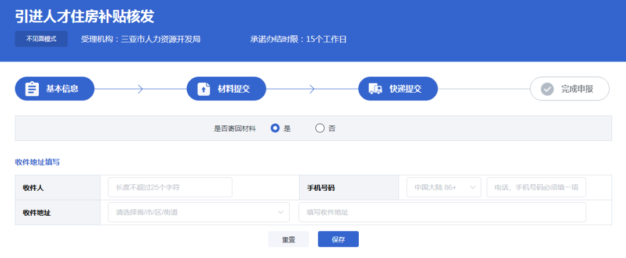Click the upload icon in 材料提交 step

point(203,89)
